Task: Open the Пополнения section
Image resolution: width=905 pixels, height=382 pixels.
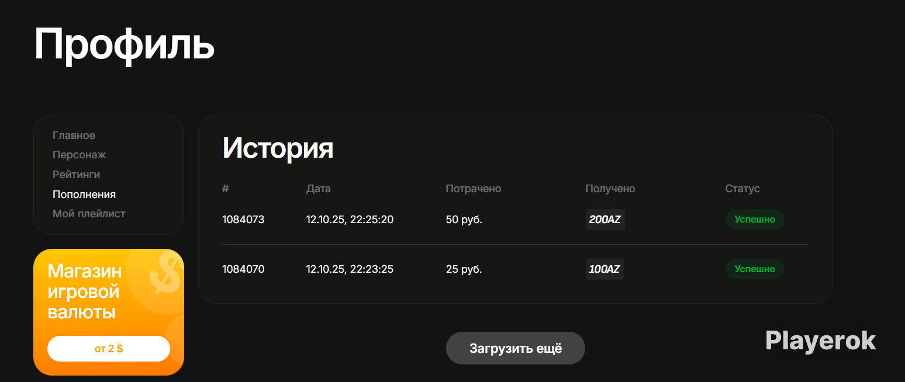Action: tap(84, 195)
